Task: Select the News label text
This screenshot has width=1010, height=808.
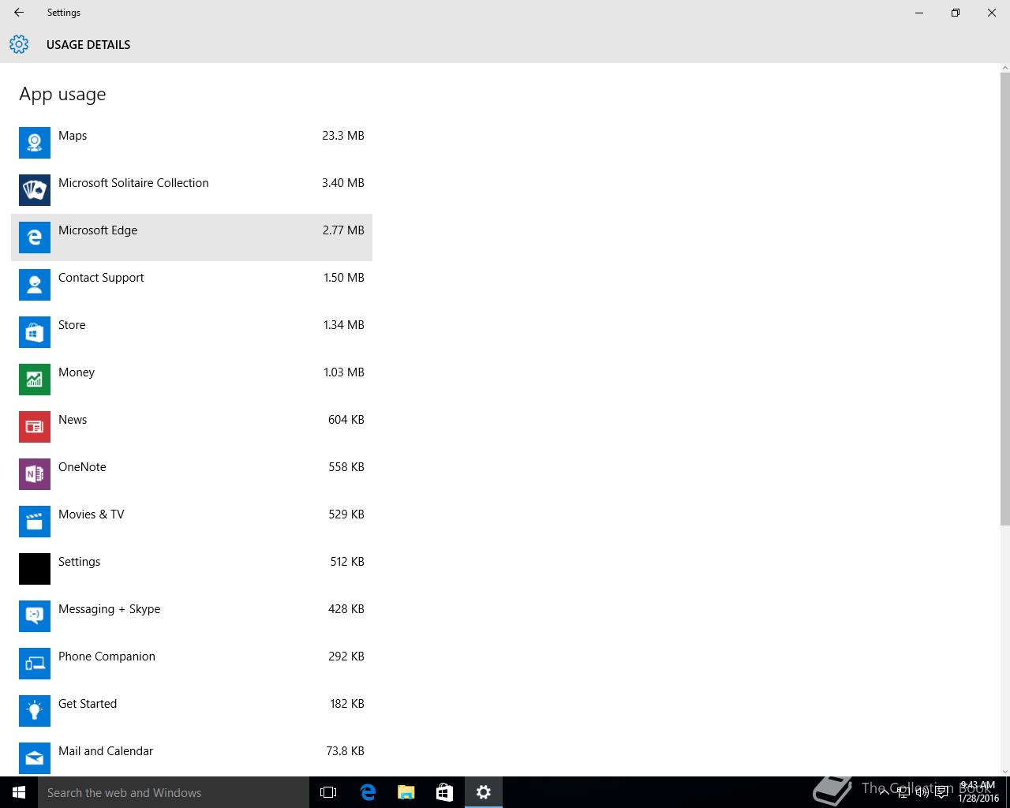Action: [73, 420]
